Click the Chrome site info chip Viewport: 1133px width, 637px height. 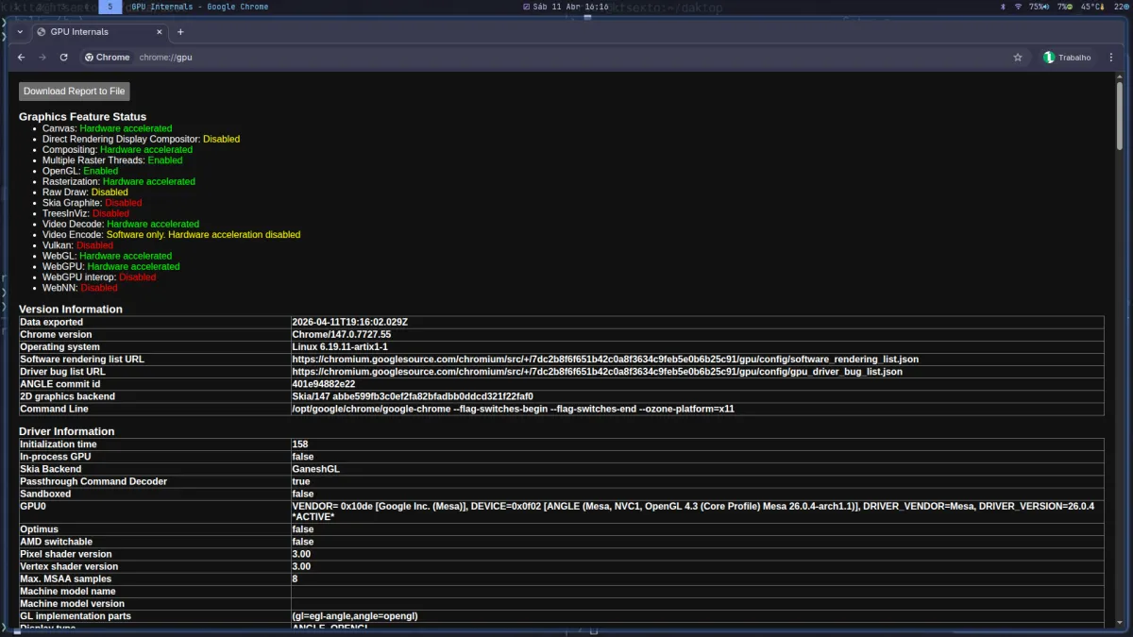(x=108, y=58)
